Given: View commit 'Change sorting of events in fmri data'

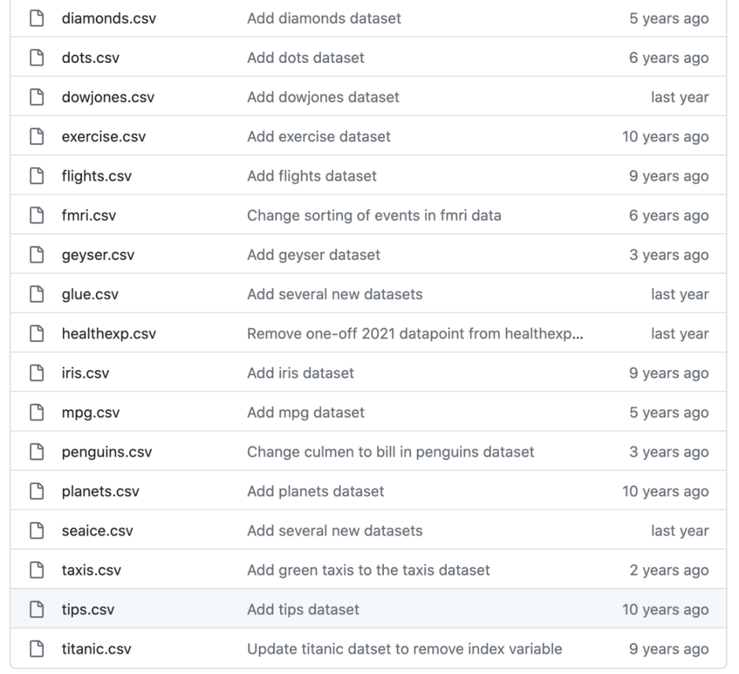Looking at the screenshot, I should point(374,216).
